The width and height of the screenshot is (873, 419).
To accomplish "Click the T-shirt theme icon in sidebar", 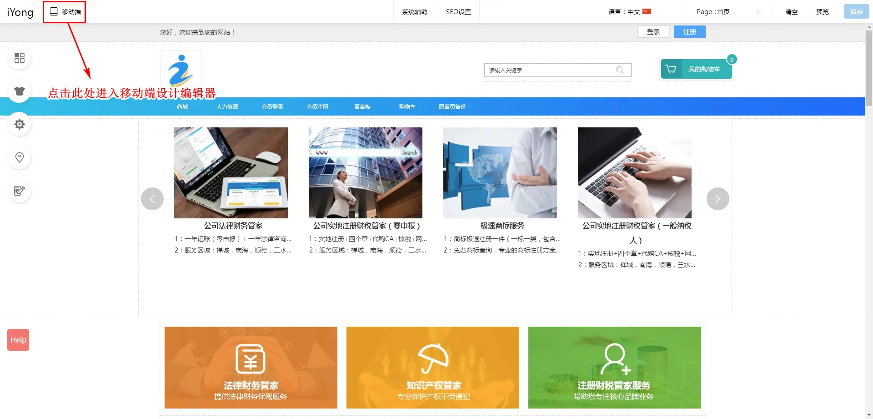I will pos(20,91).
